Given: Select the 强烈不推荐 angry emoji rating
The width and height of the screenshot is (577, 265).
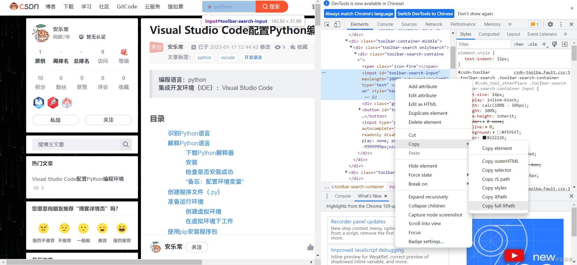Looking at the screenshot, I should coord(44,228).
